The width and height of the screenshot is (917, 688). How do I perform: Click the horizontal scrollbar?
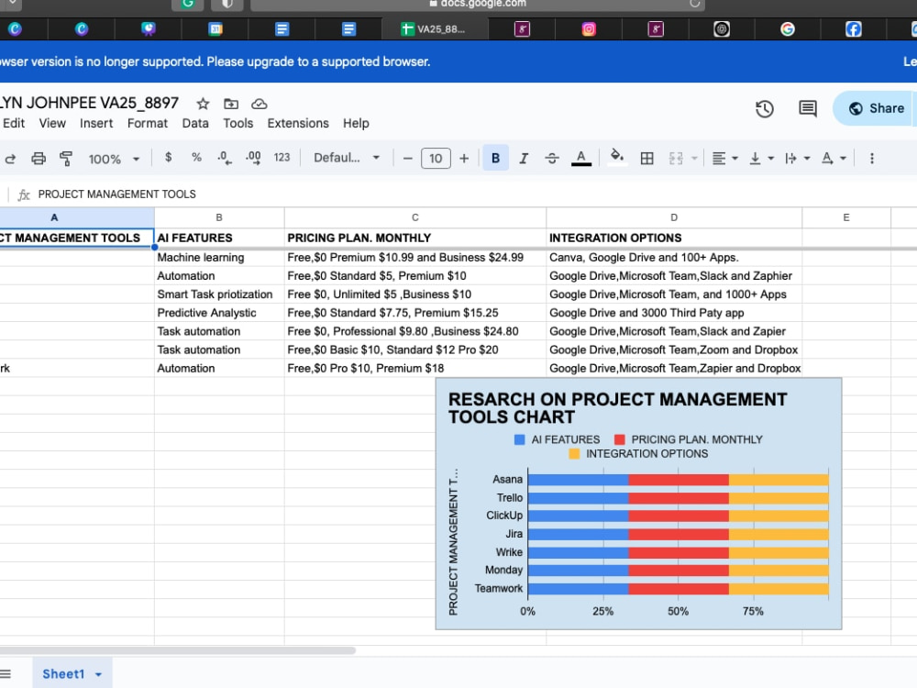tap(177, 650)
